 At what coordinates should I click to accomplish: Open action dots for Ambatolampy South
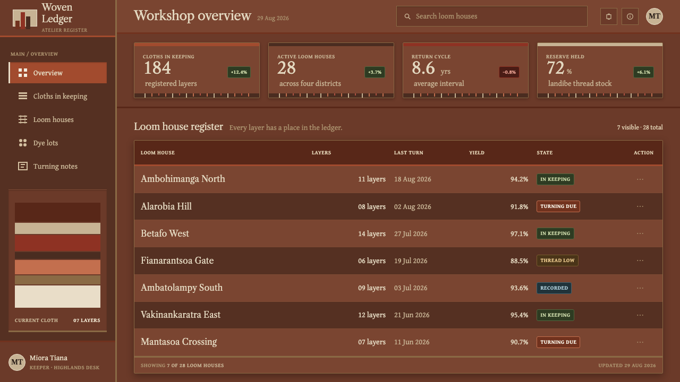[x=640, y=288]
